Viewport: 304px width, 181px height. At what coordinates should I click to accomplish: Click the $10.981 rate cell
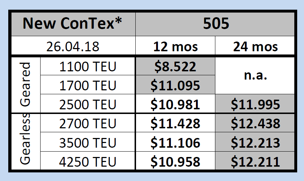(175, 104)
